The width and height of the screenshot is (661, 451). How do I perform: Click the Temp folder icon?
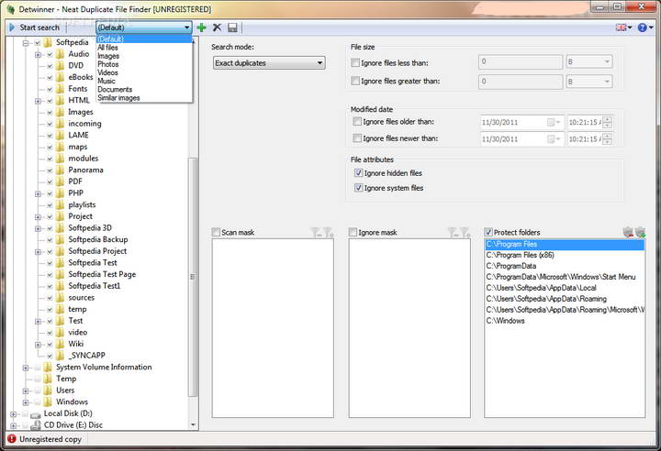point(49,379)
